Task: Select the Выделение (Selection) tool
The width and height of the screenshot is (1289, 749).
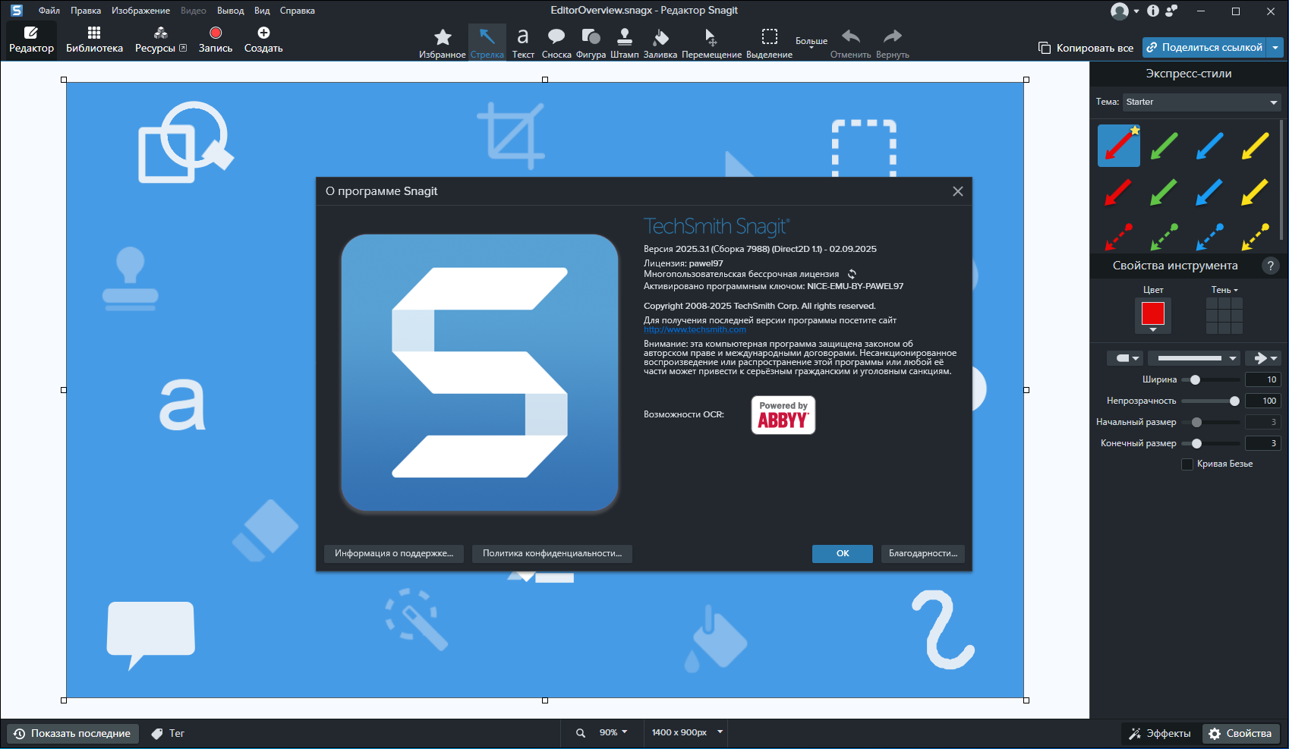Action: (769, 42)
